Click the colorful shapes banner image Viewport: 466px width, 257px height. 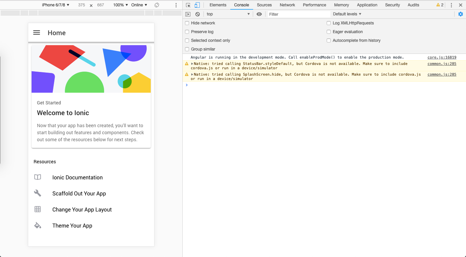point(91,69)
